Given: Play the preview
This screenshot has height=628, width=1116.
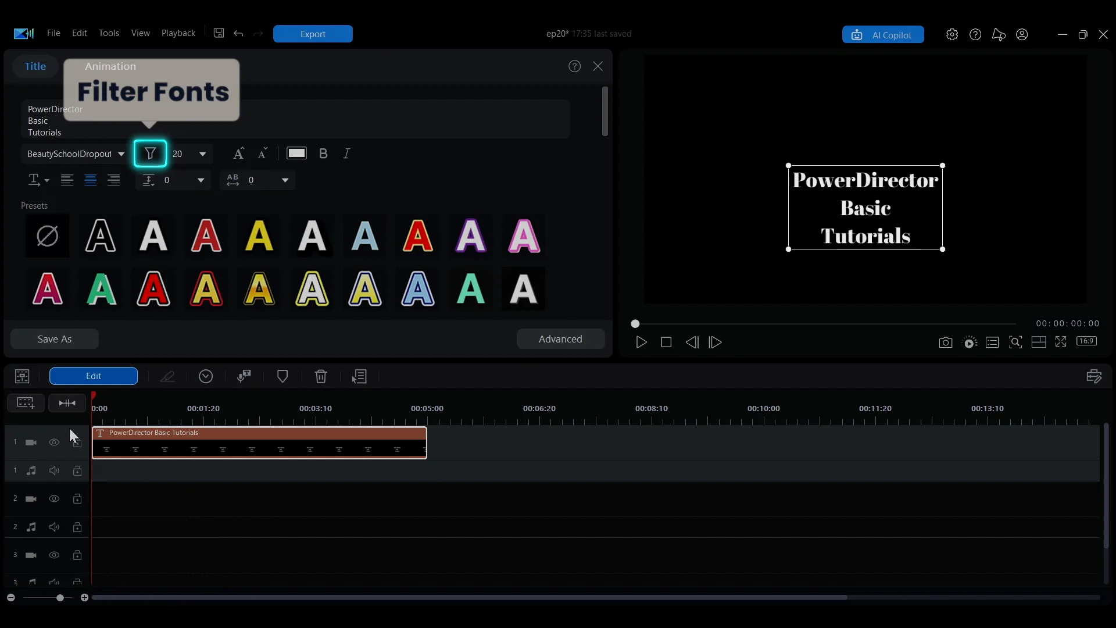Looking at the screenshot, I should 641,342.
